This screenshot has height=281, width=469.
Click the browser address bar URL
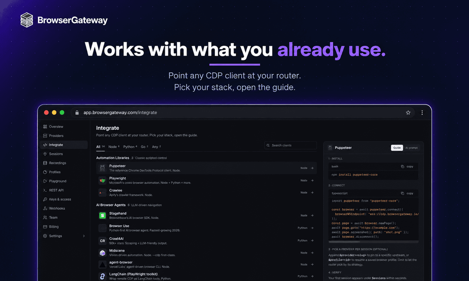coord(120,112)
